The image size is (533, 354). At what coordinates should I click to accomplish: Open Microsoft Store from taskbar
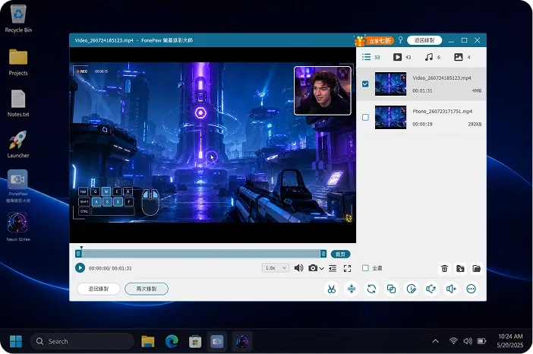point(195,341)
